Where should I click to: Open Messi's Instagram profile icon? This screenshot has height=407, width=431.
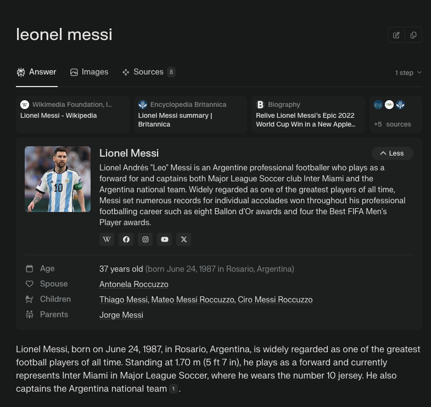(x=145, y=239)
